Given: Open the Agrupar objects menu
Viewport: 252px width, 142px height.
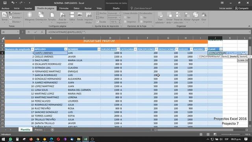Looking at the screenshot, I should (195, 18).
